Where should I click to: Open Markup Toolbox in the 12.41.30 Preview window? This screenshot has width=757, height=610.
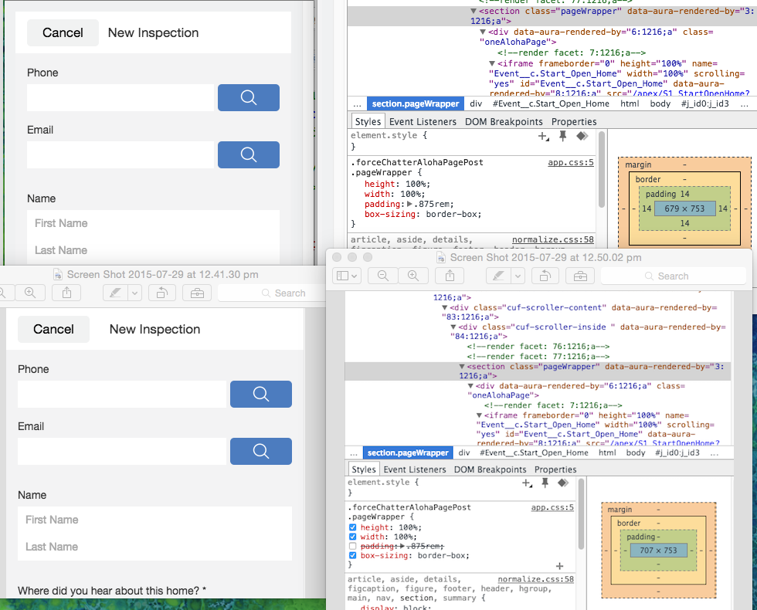199,293
